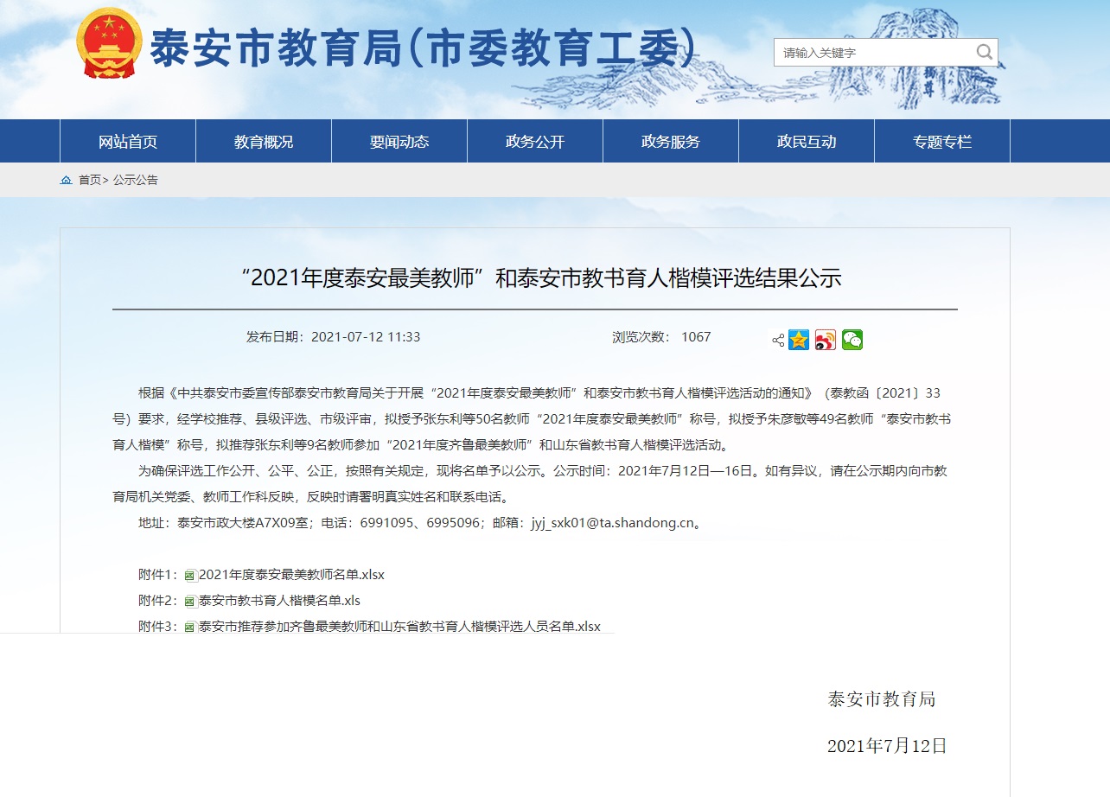Go to 网站首页 in the navigation bar
The width and height of the screenshot is (1110, 797).
click(127, 141)
